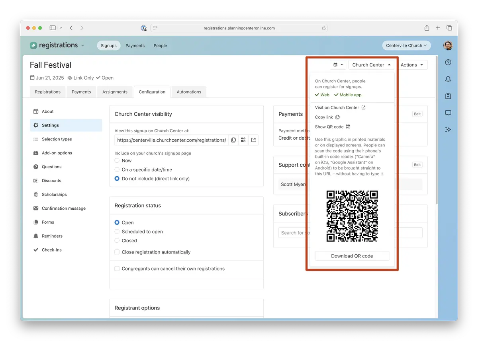Screen dimensions: 478x341
Task: Select Do not include (direct link only)
Action: pyautogui.click(x=117, y=179)
